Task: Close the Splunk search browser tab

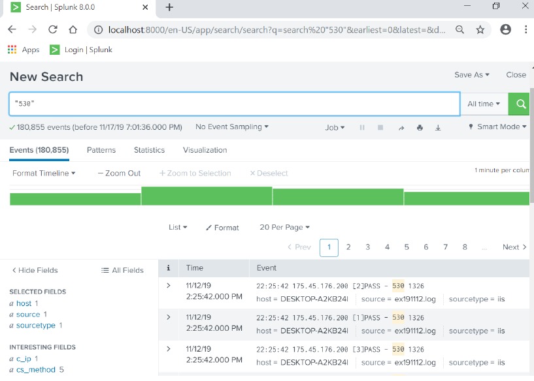Action: click(145, 7)
